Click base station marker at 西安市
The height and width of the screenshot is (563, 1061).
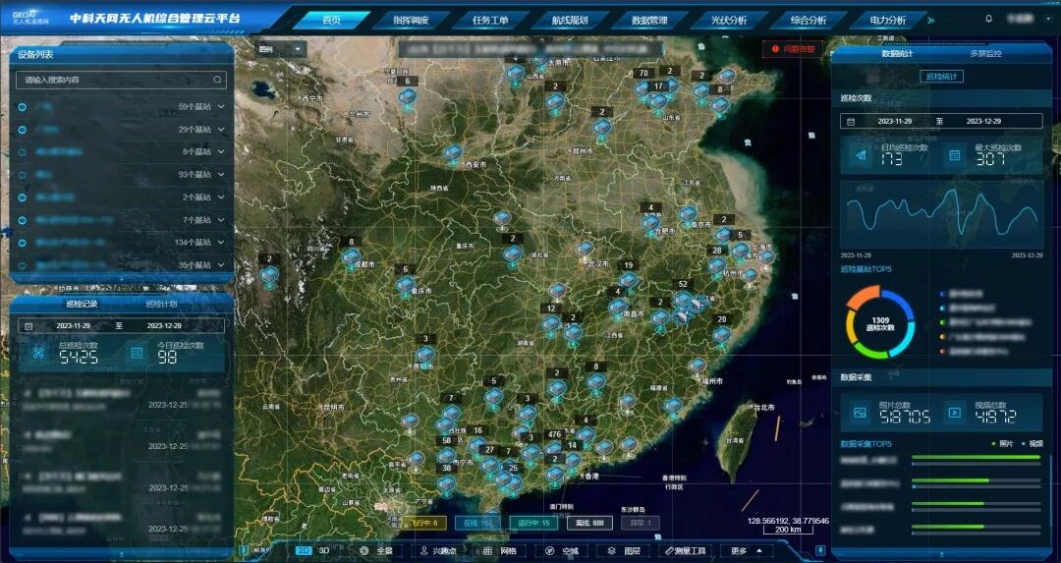tap(453, 153)
